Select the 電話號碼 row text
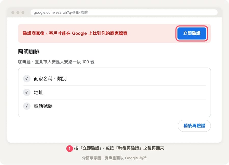This screenshot has width=229, height=165. (43, 106)
